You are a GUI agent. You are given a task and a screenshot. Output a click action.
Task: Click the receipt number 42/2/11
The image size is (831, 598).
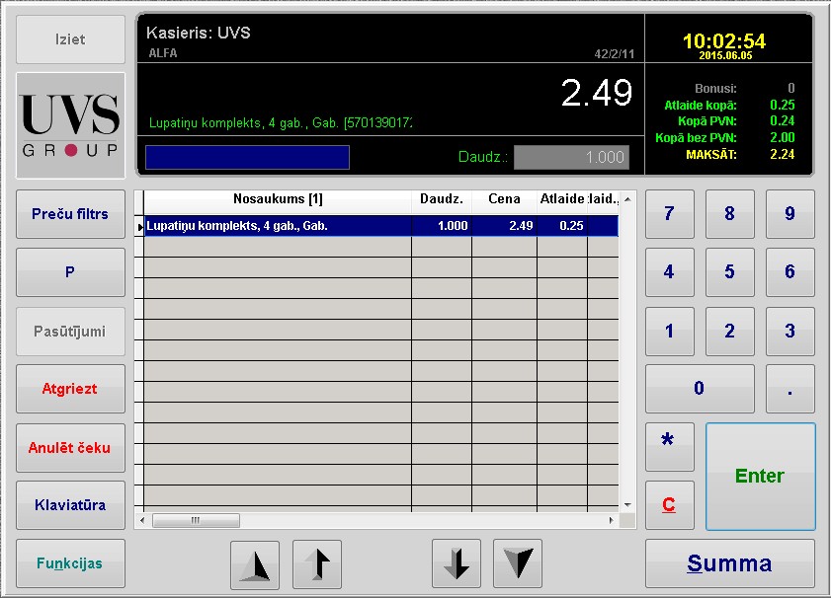click(615, 54)
